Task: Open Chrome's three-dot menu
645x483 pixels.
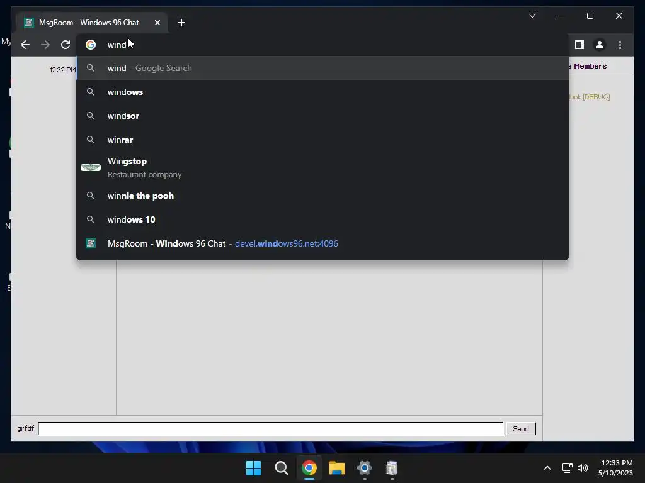Action: click(620, 45)
